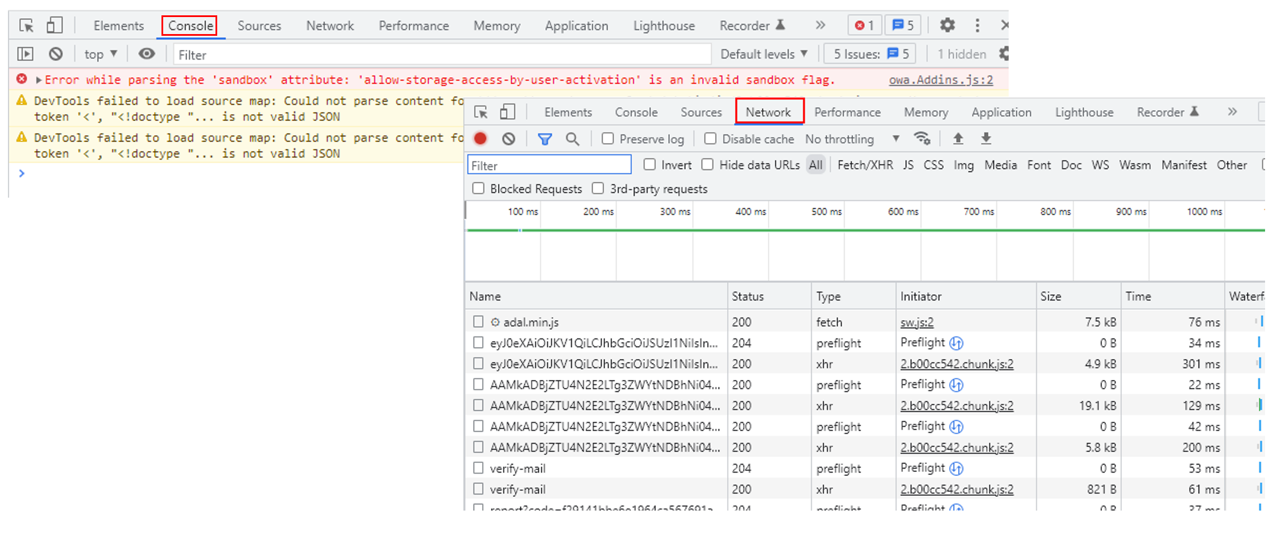
Task: Click the import HAR file upload arrow
Action: (x=958, y=139)
